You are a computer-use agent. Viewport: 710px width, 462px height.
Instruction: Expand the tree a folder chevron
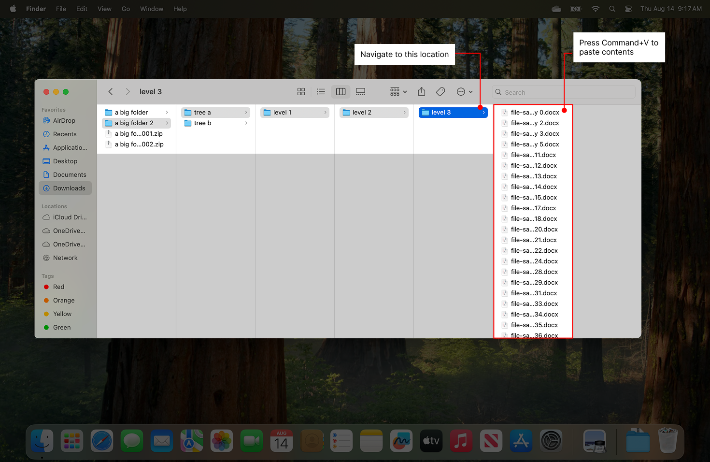[246, 112]
